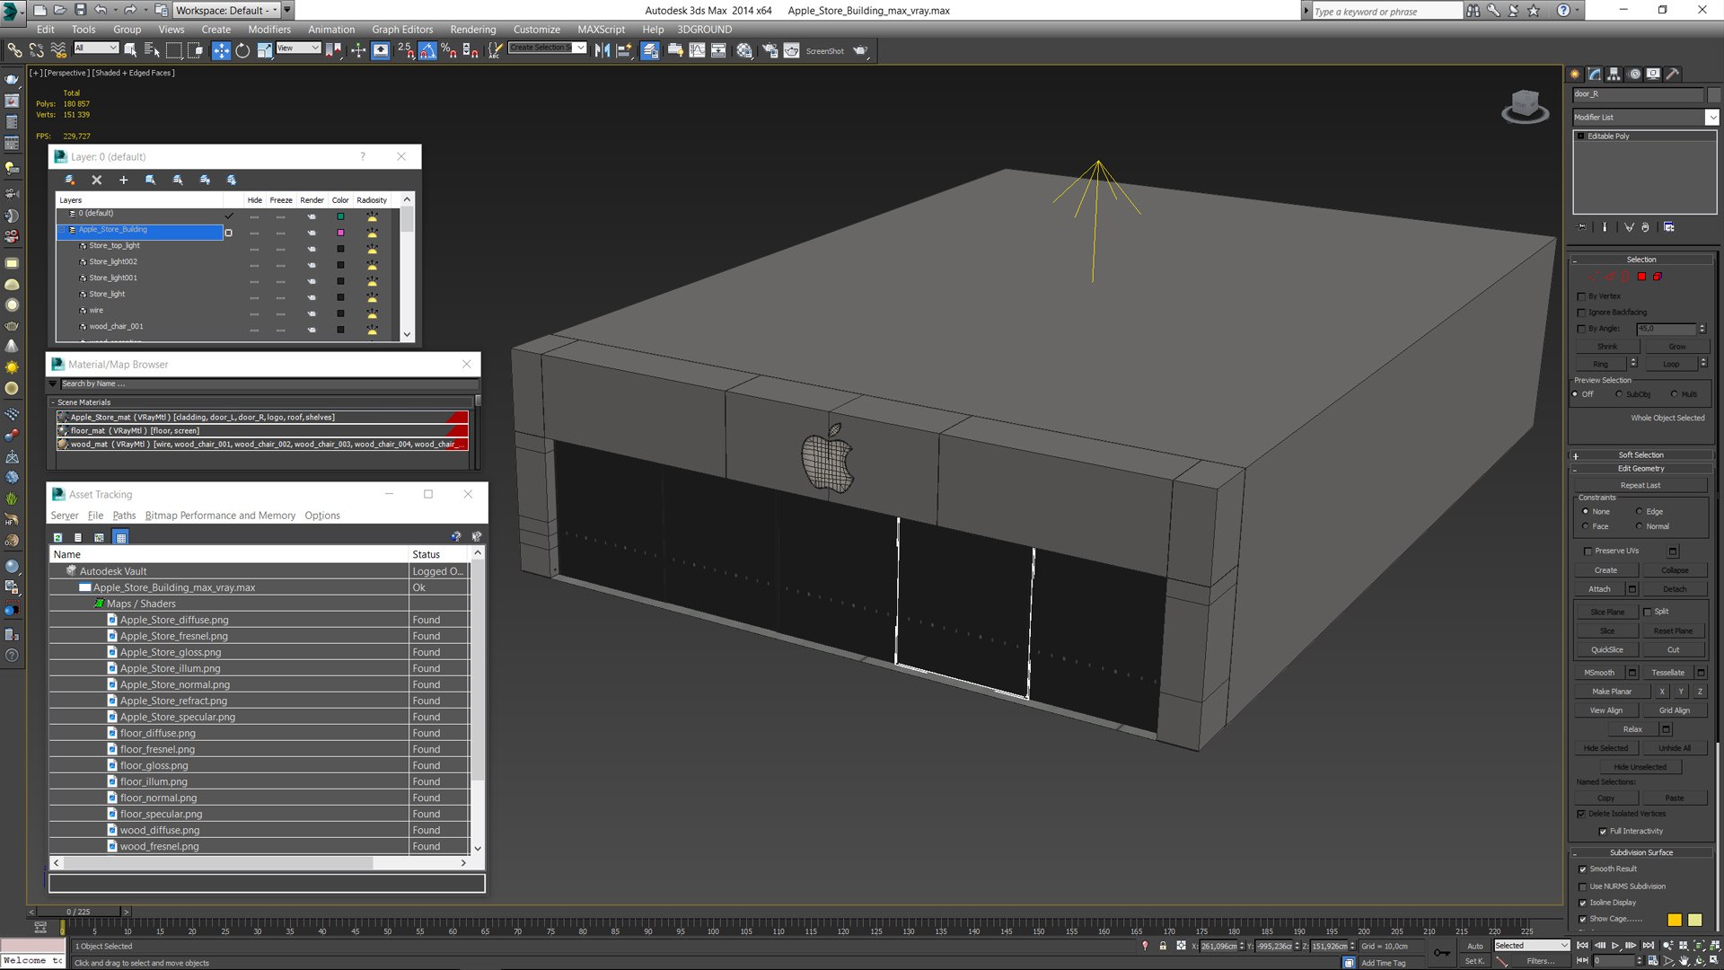This screenshot has width=1724, height=970.
Task: Click Pin Stack icon under modifier stack
Action: click(1582, 227)
